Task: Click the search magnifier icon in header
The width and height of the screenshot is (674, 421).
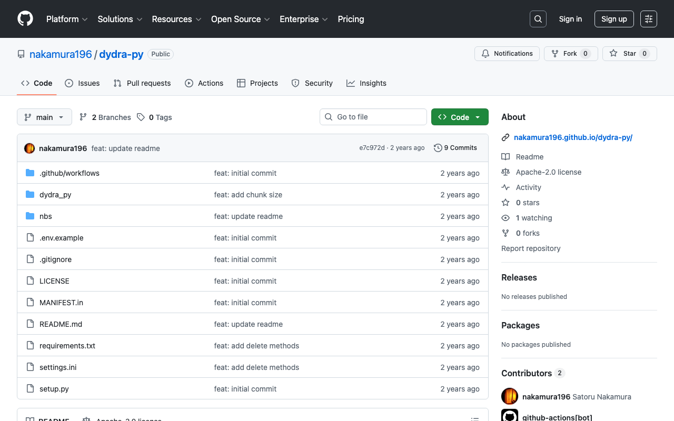Action: pos(538,19)
